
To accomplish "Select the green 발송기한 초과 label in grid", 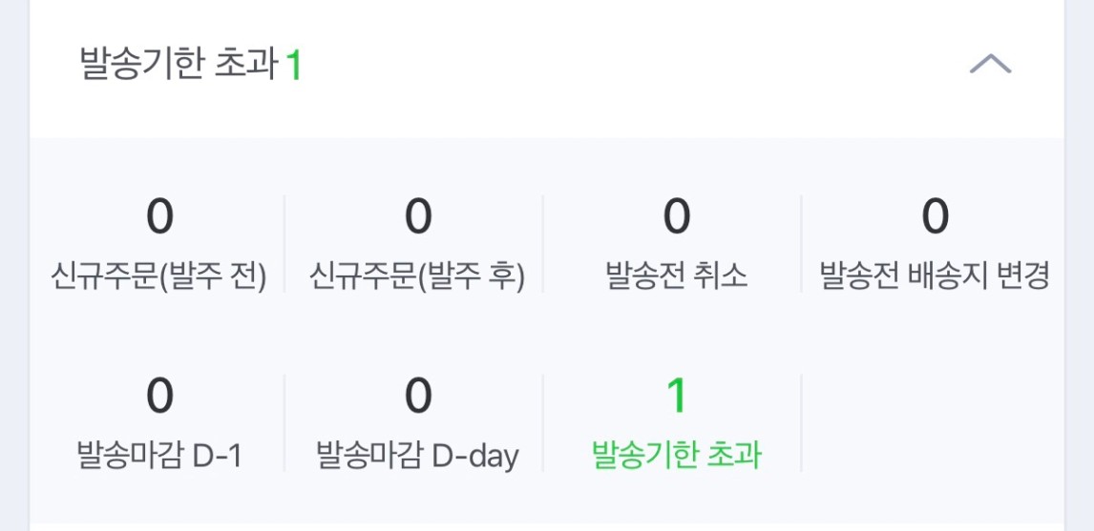I will point(676,456).
